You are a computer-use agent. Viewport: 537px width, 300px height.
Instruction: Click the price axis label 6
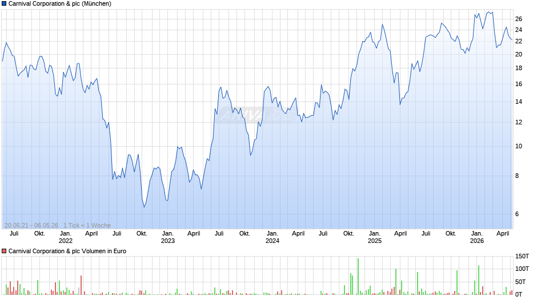tap(517, 214)
